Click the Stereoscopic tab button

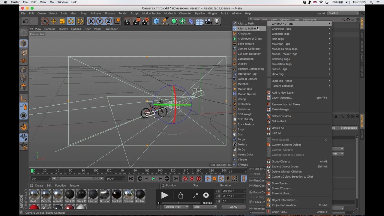(x=349, y=128)
